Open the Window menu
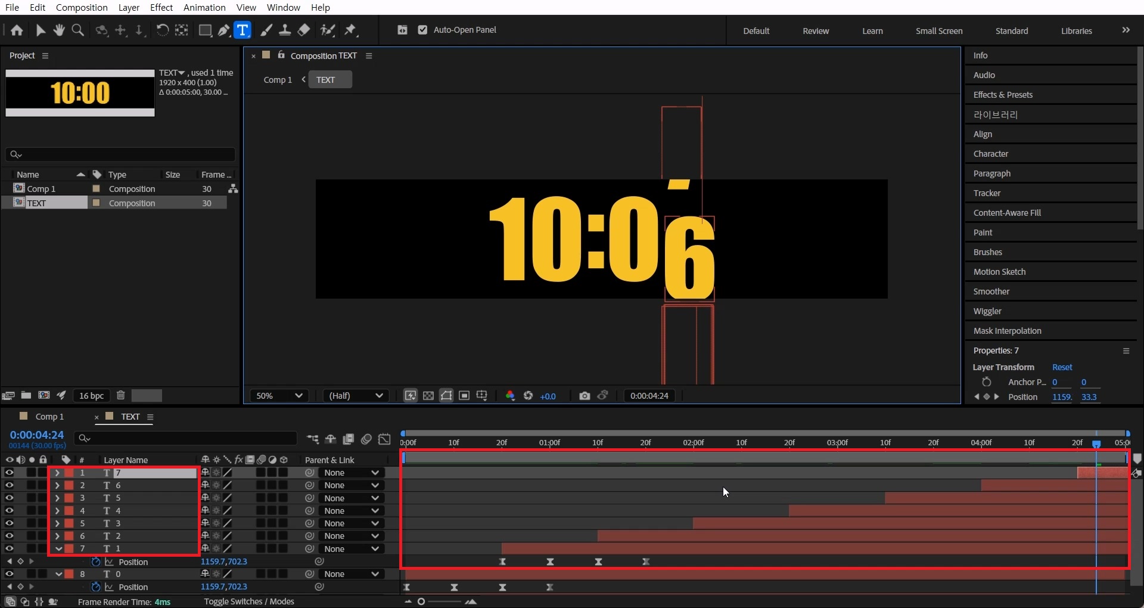Image resolution: width=1144 pixels, height=608 pixels. tap(283, 7)
